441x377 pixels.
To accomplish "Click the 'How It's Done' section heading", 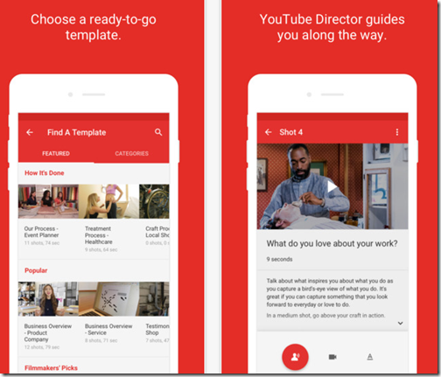I will pos(45,173).
